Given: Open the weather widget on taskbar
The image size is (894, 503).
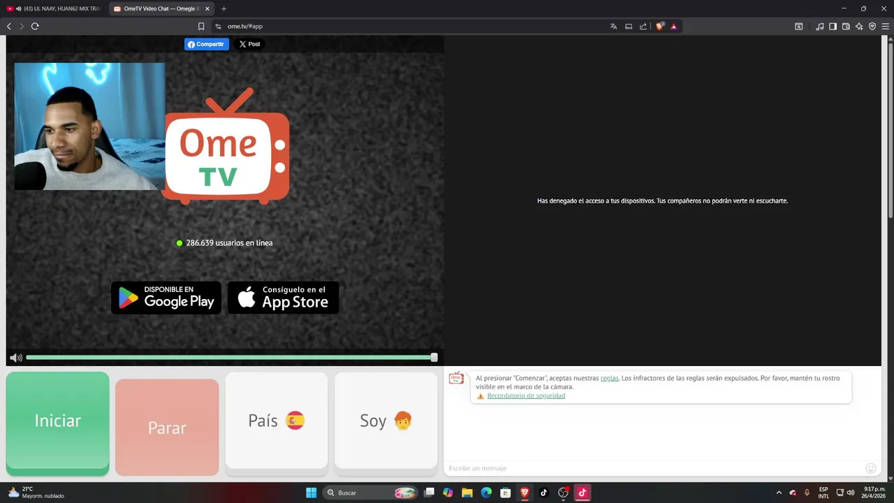Looking at the screenshot, I should [x=36, y=493].
